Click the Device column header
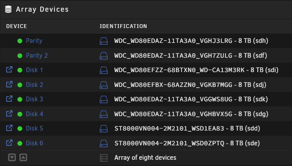This screenshot has width=292, height=166. click(16, 26)
